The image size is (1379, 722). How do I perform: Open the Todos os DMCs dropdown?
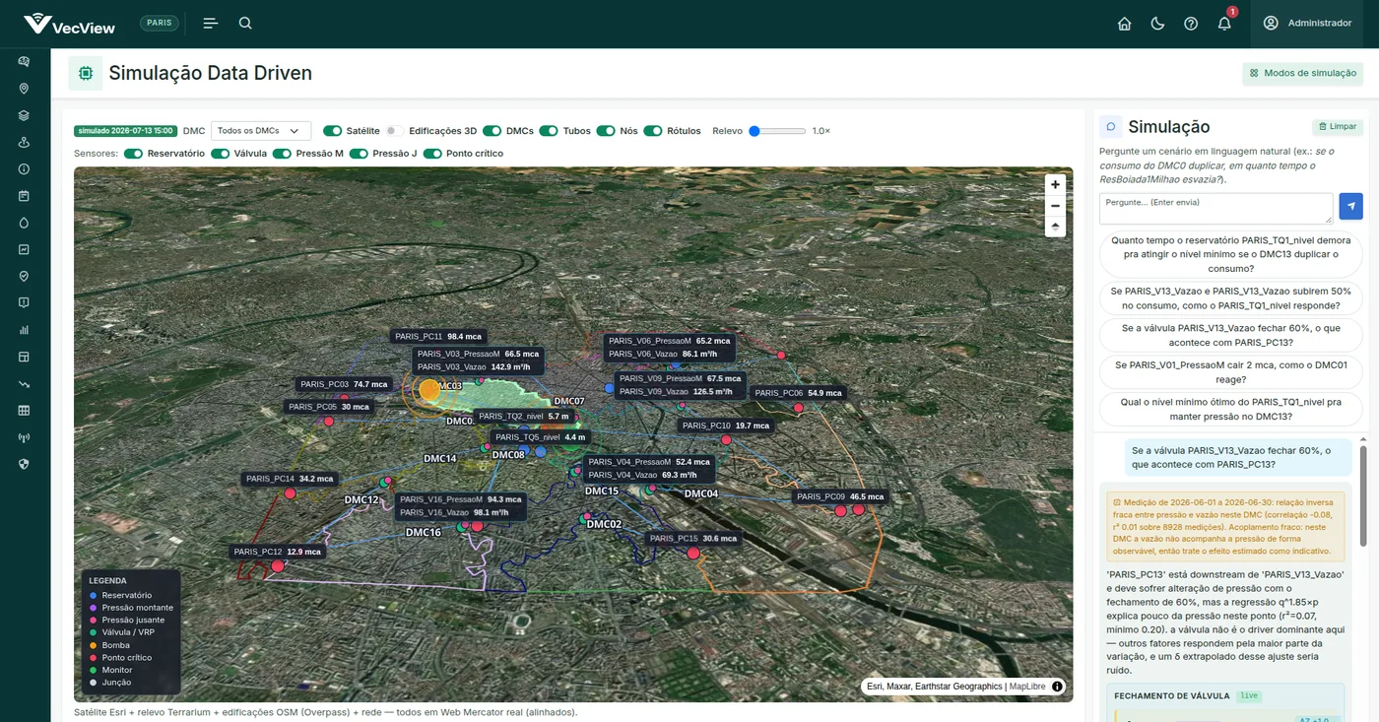[x=261, y=131]
